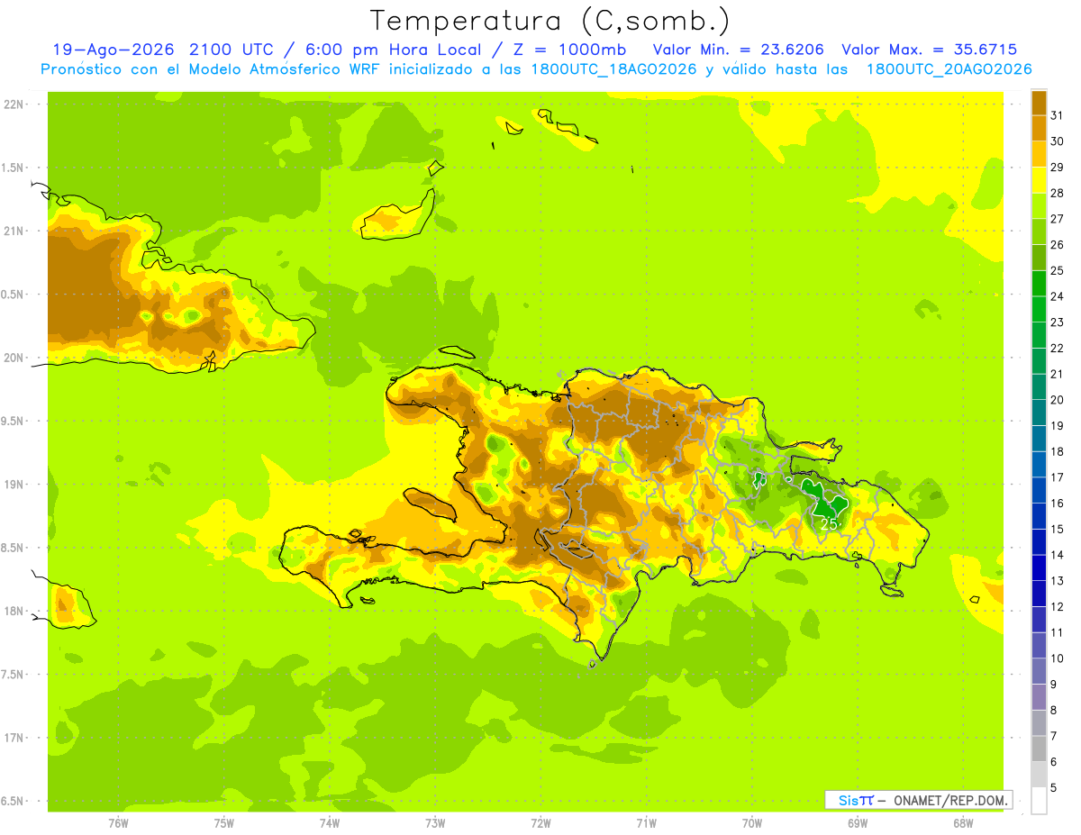Click the '68W' longitude label
Image resolution: width=1081 pixels, height=835 pixels.
(x=963, y=823)
